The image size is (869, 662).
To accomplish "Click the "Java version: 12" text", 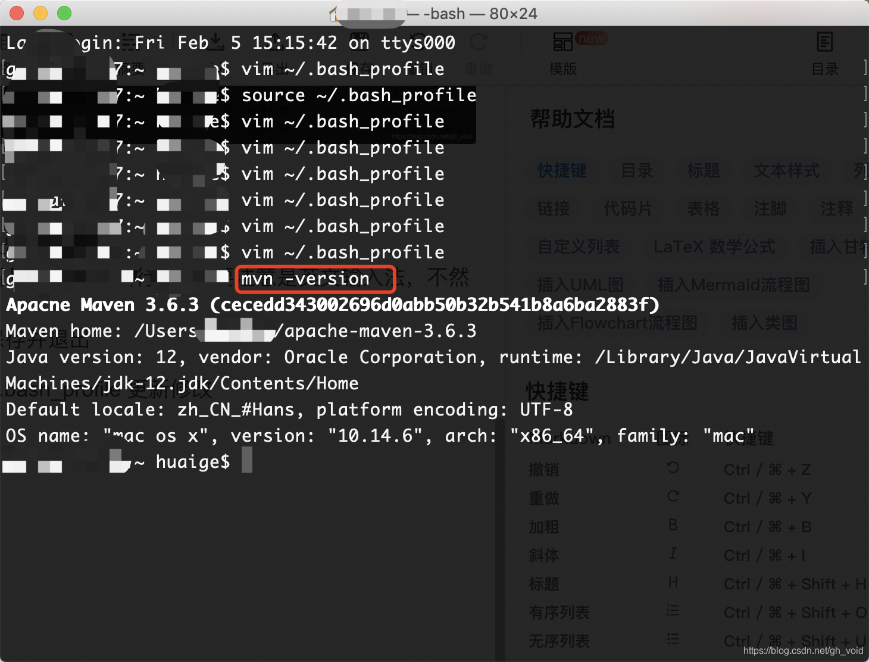I will coord(91,357).
